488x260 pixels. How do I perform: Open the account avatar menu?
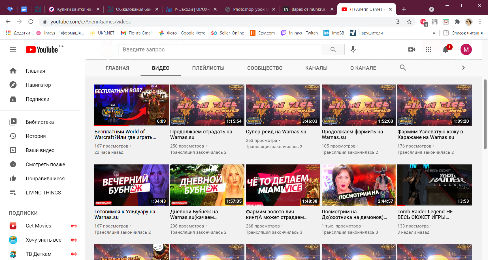[x=466, y=49]
